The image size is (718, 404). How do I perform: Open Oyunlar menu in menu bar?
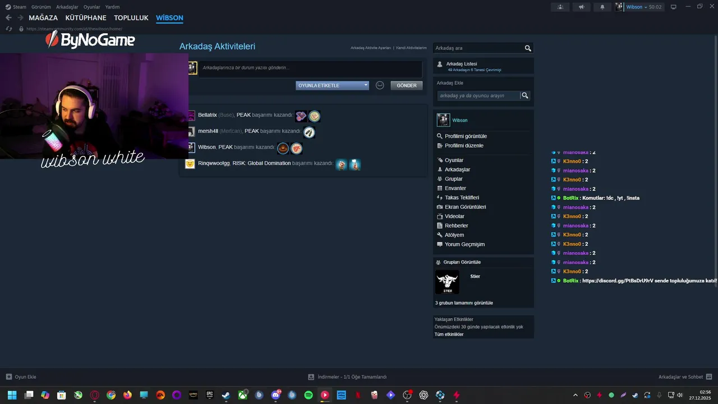92,7
